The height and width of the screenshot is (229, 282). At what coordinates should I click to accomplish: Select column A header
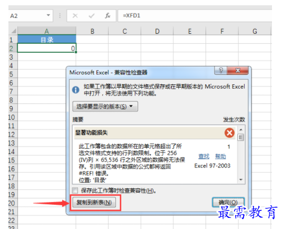47,31
